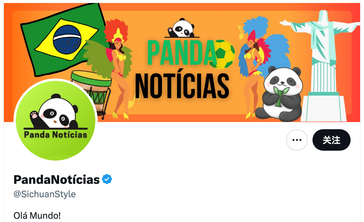The image size is (364, 222).
Task: Click the panda face inside the avatar
Action: click(54, 112)
